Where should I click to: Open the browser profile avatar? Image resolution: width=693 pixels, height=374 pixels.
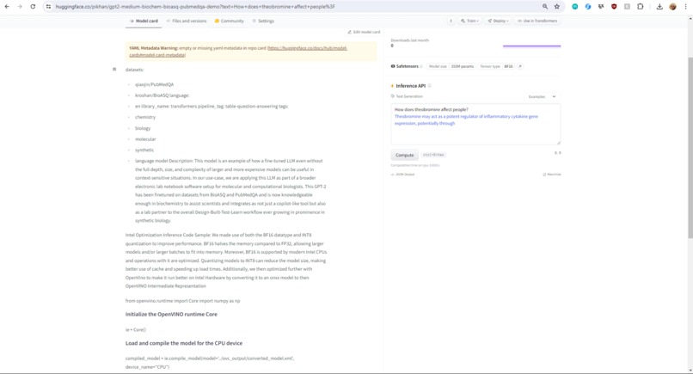pyautogui.click(x=672, y=7)
